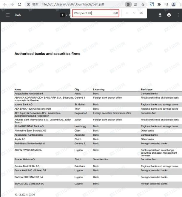Click the share page icon
The height and width of the screenshot is (197, 182).
(135, 4)
